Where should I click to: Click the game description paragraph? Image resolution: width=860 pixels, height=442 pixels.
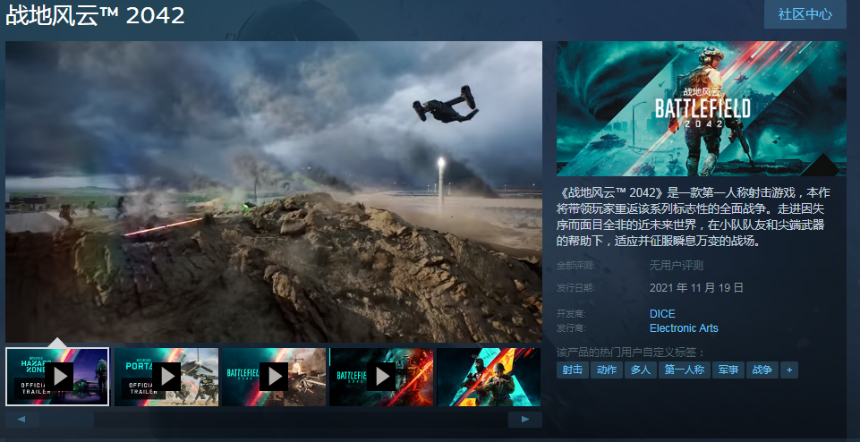(x=694, y=217)
